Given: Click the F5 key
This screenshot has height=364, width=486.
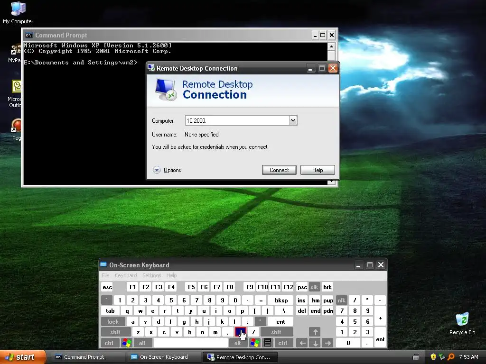Looking at the screenshot, I should [x=191, y=287].
